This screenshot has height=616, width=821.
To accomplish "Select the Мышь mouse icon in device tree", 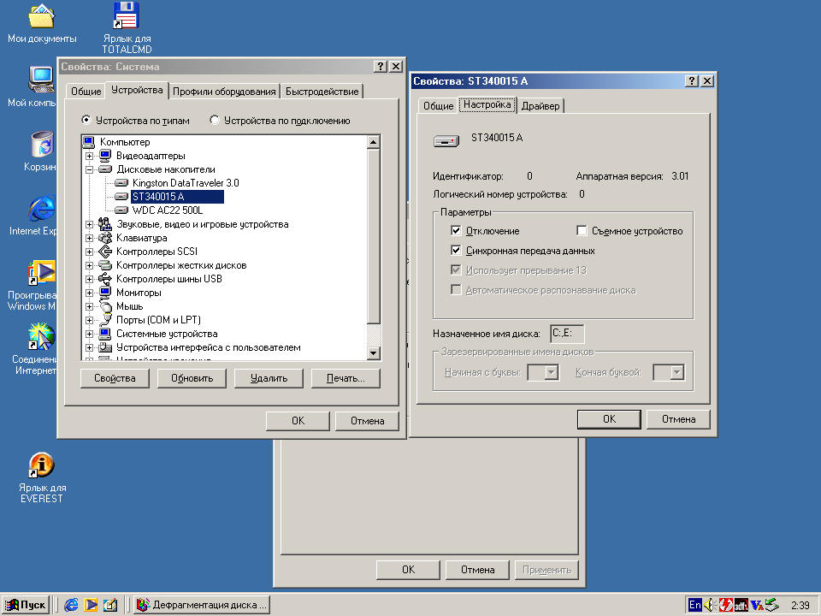I will 104,306.
